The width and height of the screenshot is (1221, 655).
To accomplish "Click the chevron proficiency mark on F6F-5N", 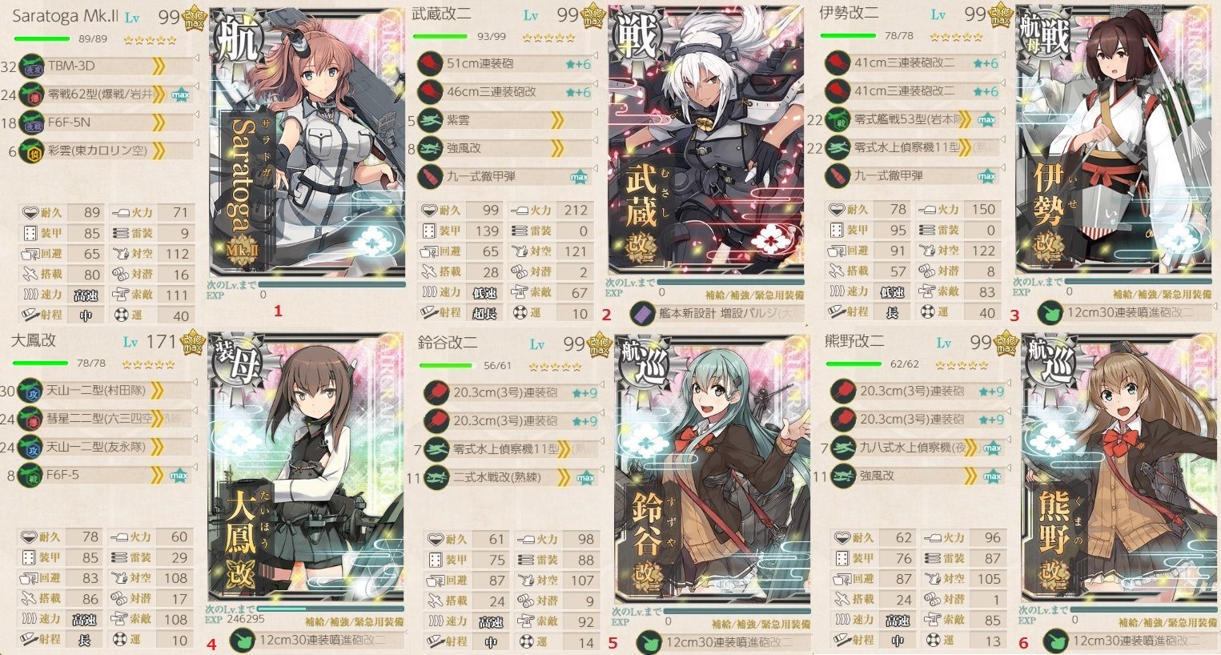I will [158, 122].
